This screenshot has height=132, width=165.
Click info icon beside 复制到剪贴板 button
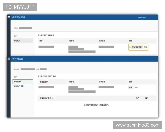click(130, 47)
